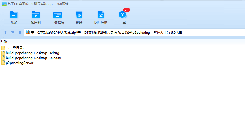Click the address path input field
Viewport: 245px width, 137px height.
coord(135,32)
